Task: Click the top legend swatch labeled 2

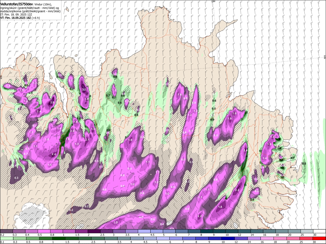Action: (x=94, y=231)
